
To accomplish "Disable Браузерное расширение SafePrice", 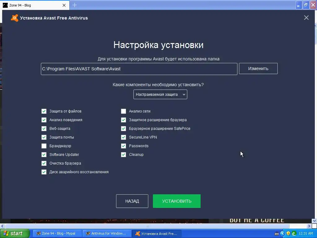I will [124, 129].
